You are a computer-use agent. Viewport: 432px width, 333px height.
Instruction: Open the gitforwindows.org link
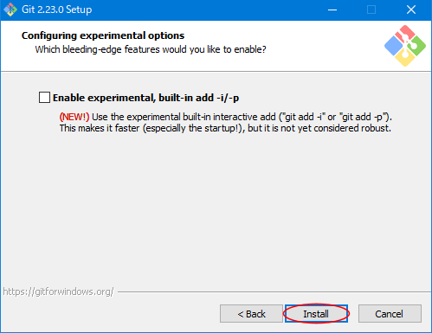pyautogui.click(x=58, y=291)
